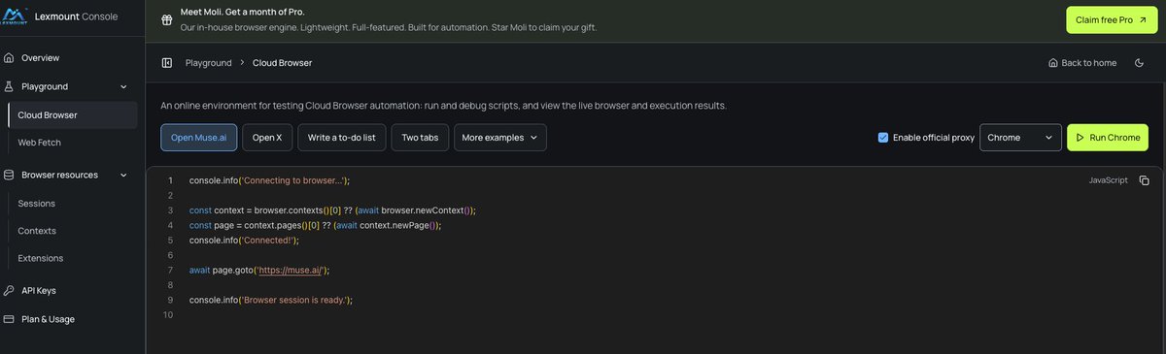Select Cloud Browser in sidebar
The height and width of the screenshot is (354, 1166).
coord(72,114)
